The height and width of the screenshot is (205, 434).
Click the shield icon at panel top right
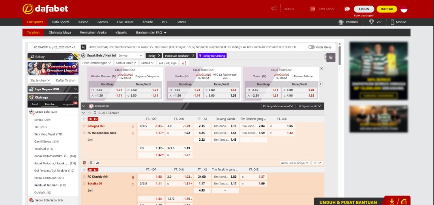coord(331,58)
